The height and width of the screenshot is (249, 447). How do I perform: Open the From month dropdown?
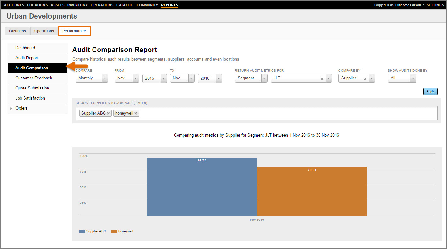(136, 78)
